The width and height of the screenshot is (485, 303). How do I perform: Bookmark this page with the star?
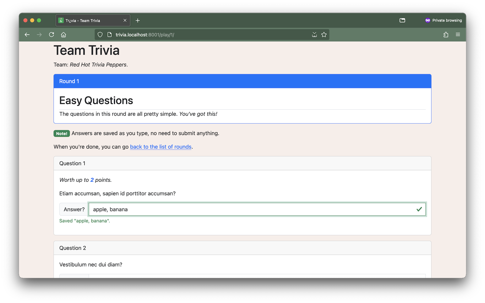(x=324, y=35)
